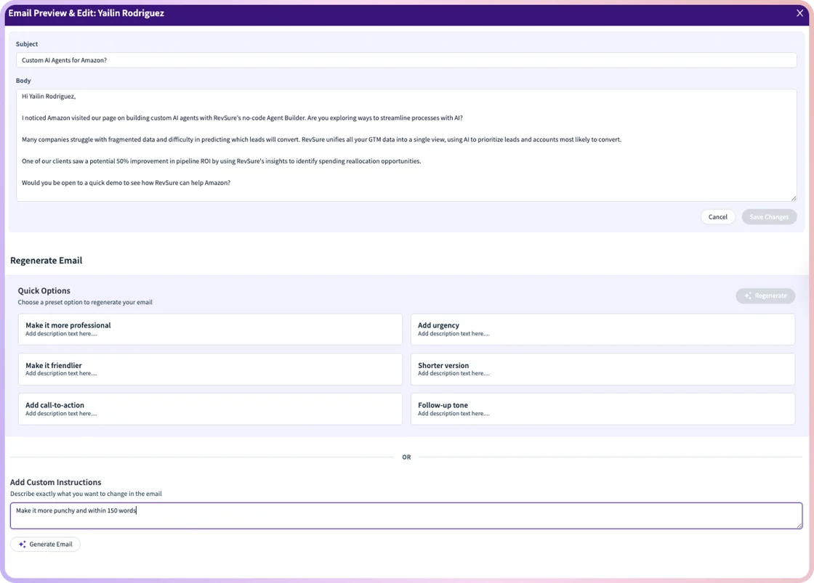Edit the Subject field

point(406,60)
